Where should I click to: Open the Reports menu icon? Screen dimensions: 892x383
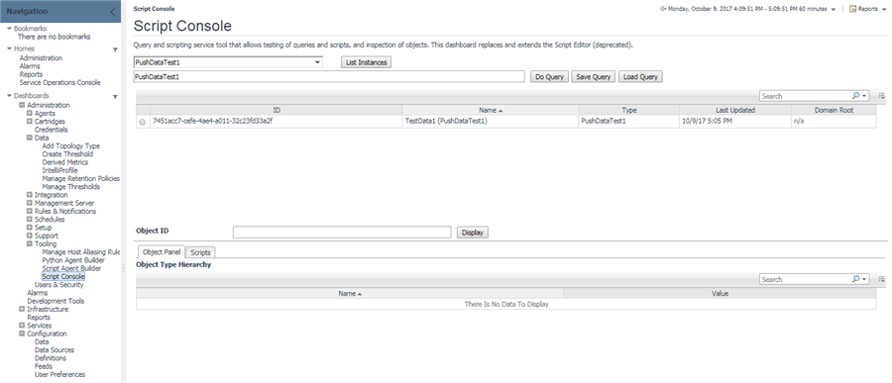852,9
